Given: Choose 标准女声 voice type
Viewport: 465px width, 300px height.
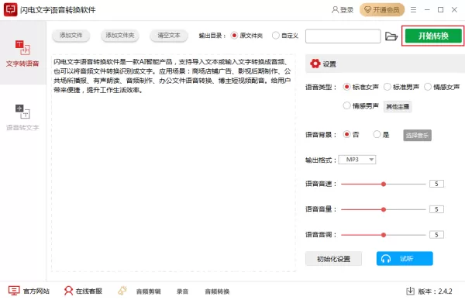Looking at the screenshot, I should click(346, 87).
